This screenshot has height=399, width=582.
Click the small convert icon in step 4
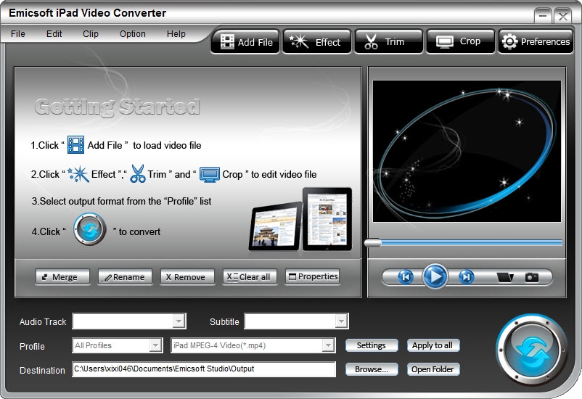(x=90, y=229)
